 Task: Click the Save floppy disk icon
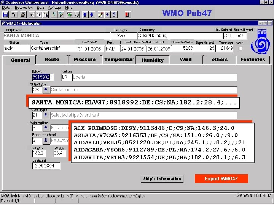[5, 15]
